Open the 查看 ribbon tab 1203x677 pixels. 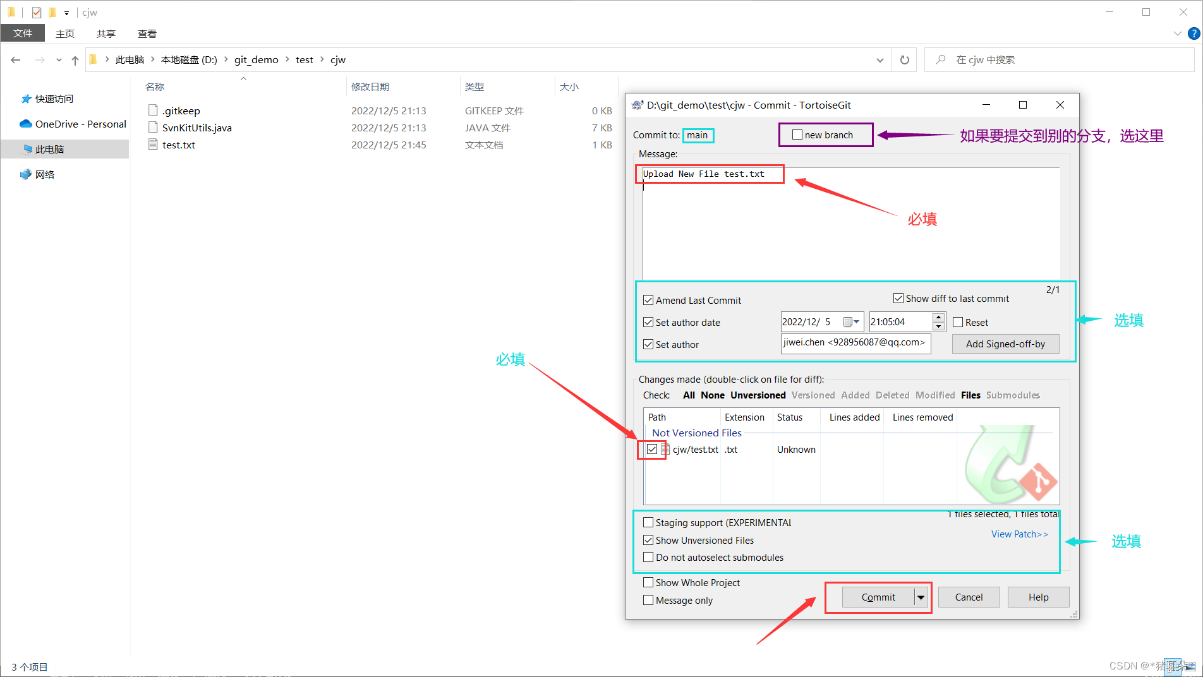(147, 33)
